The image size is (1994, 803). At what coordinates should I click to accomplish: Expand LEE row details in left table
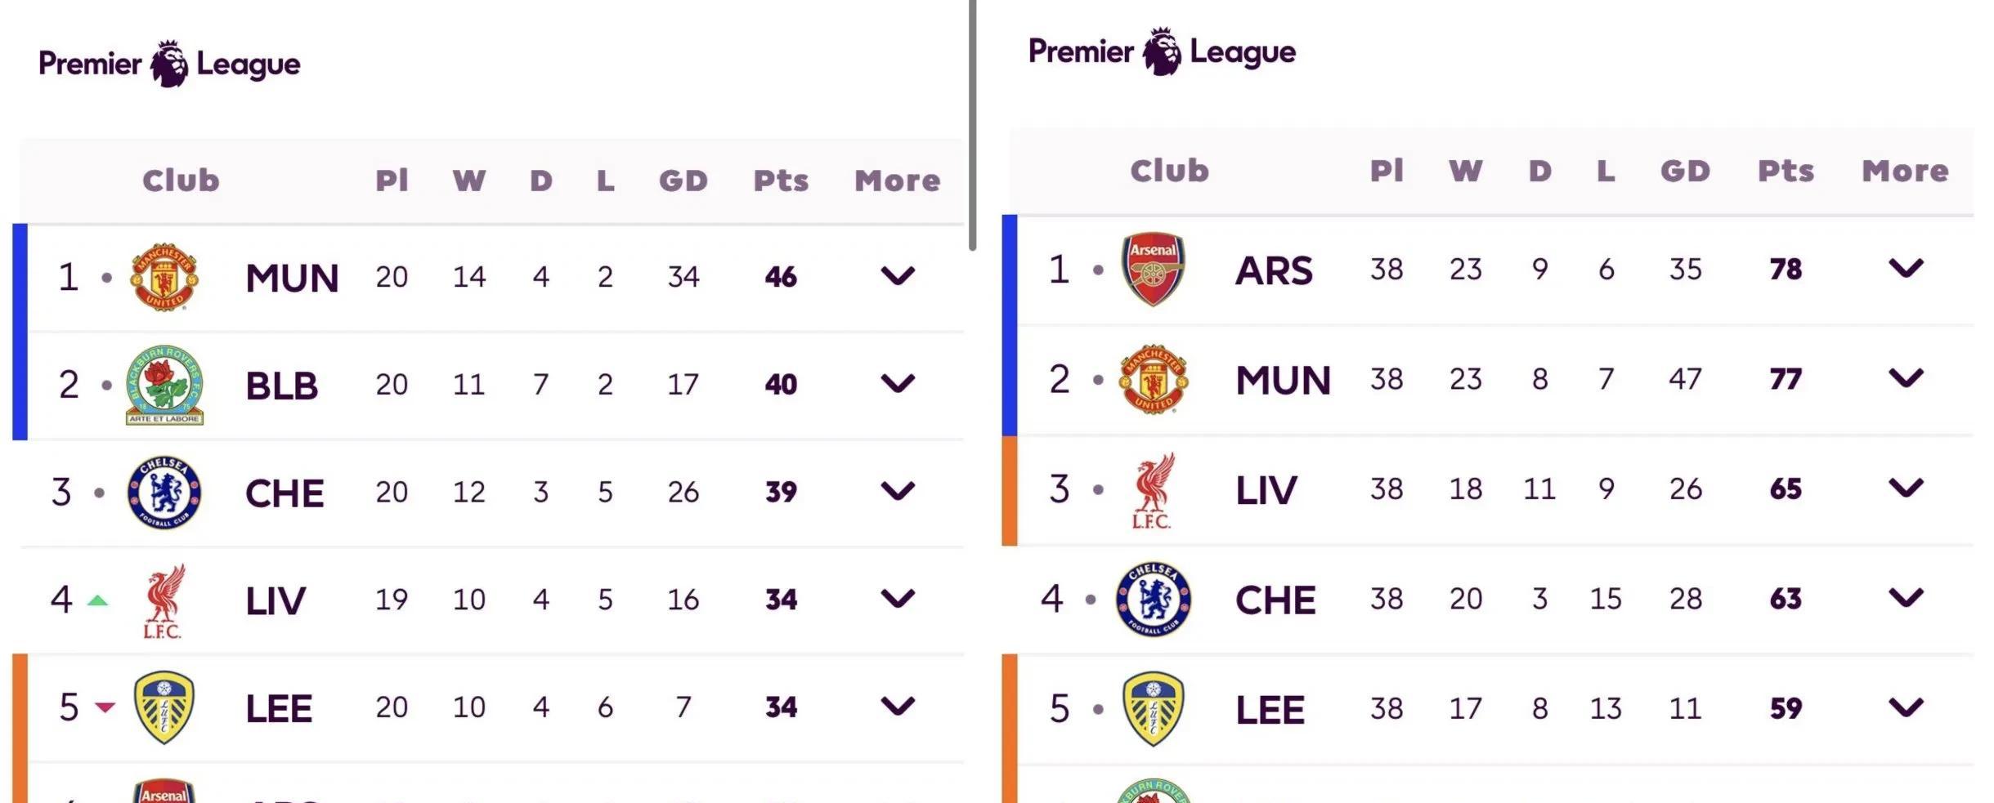coord(897,707)
